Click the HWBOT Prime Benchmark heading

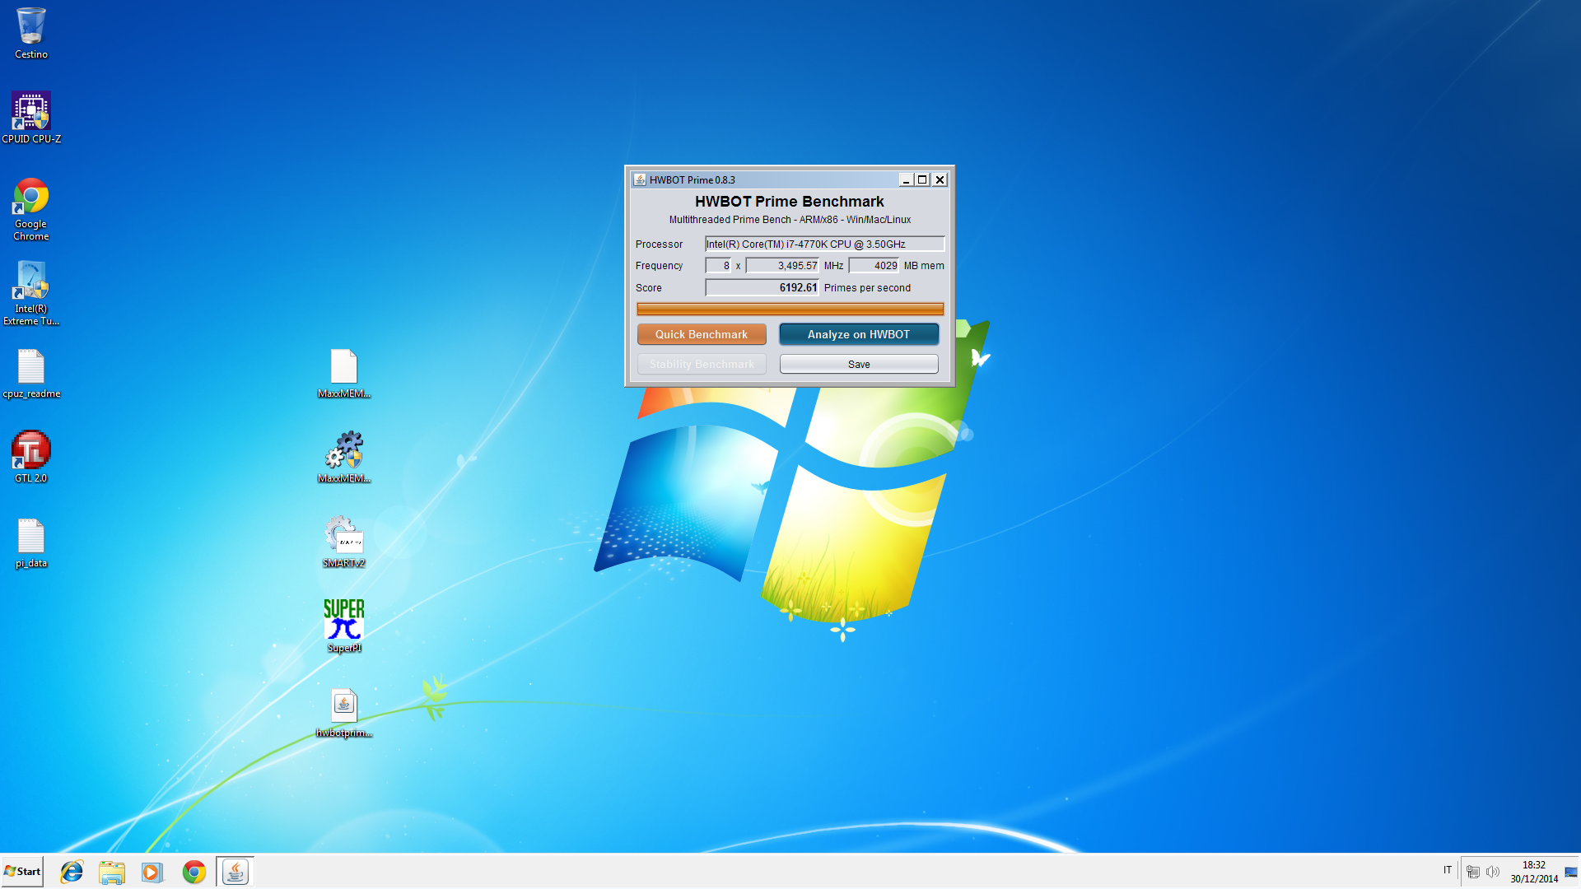point(789,202)
